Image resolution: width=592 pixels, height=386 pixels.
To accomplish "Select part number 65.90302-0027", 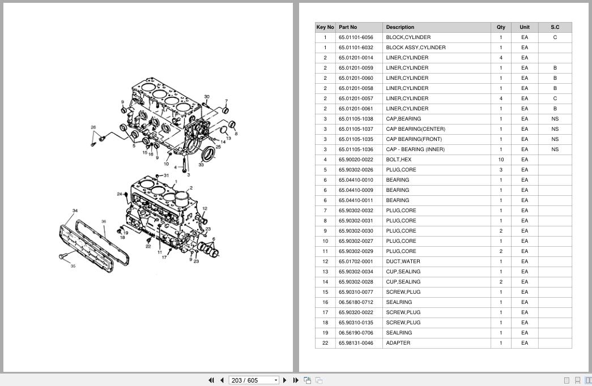I will [356, 241].
